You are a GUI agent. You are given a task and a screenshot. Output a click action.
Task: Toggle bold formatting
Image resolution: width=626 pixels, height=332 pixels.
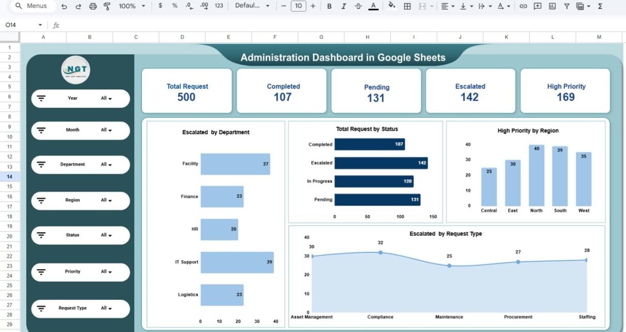329,6
